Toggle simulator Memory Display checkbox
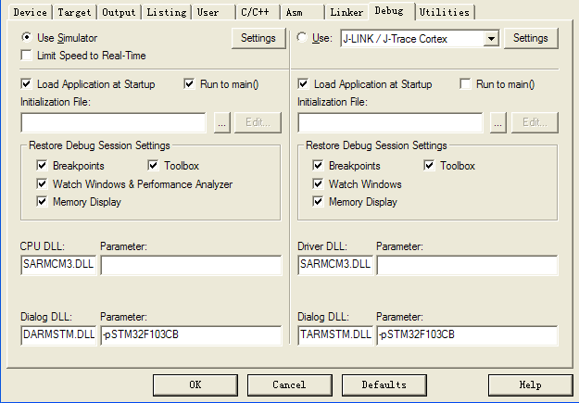The height and width of the screenshot is (403, 579). click(42, 201)
